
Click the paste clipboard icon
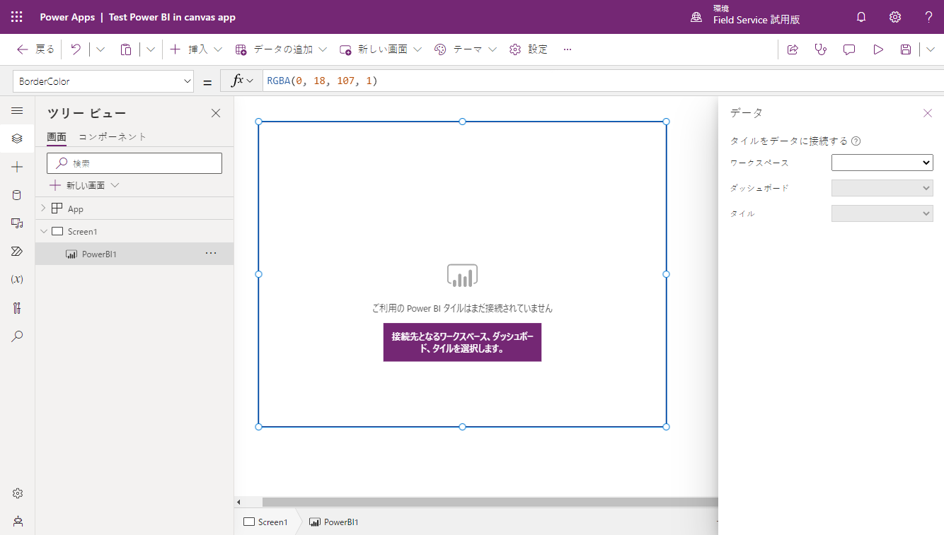[126, 49]
